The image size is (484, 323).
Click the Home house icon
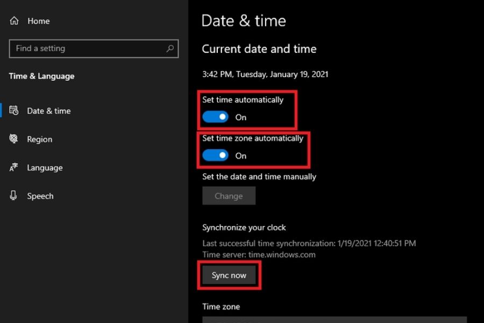point(15,21)
